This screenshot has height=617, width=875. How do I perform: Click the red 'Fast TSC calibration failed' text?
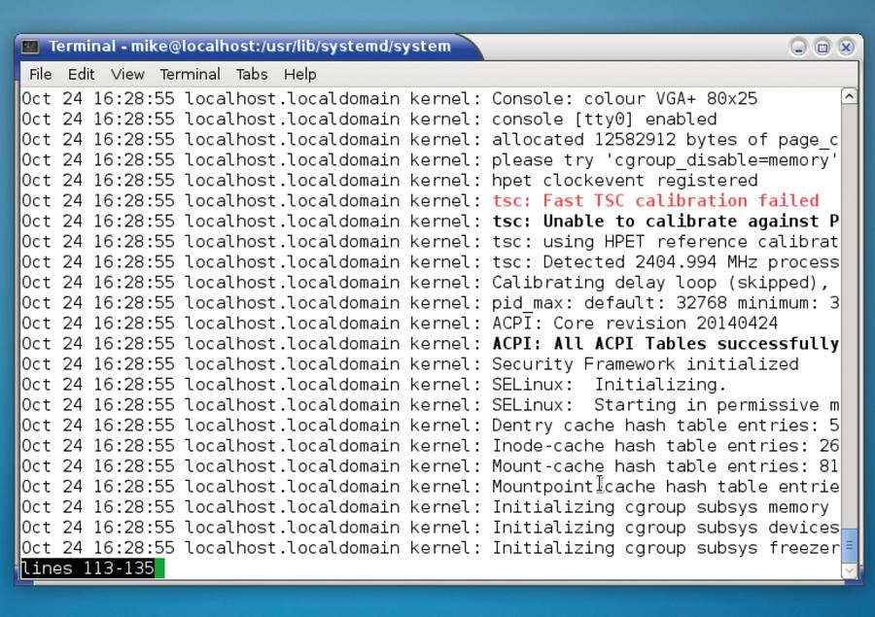tap(655, 201)
